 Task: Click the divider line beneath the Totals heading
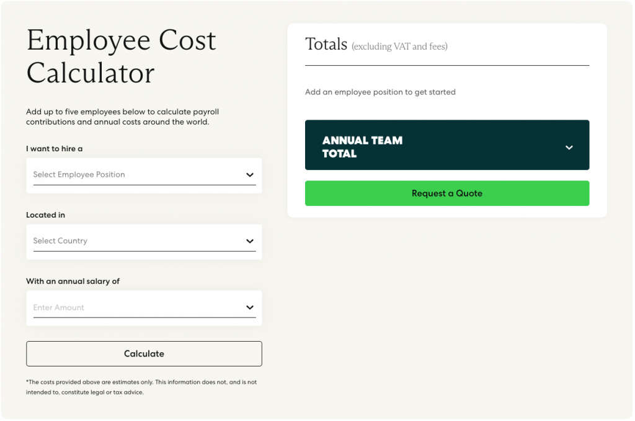[x=447, y=65]
